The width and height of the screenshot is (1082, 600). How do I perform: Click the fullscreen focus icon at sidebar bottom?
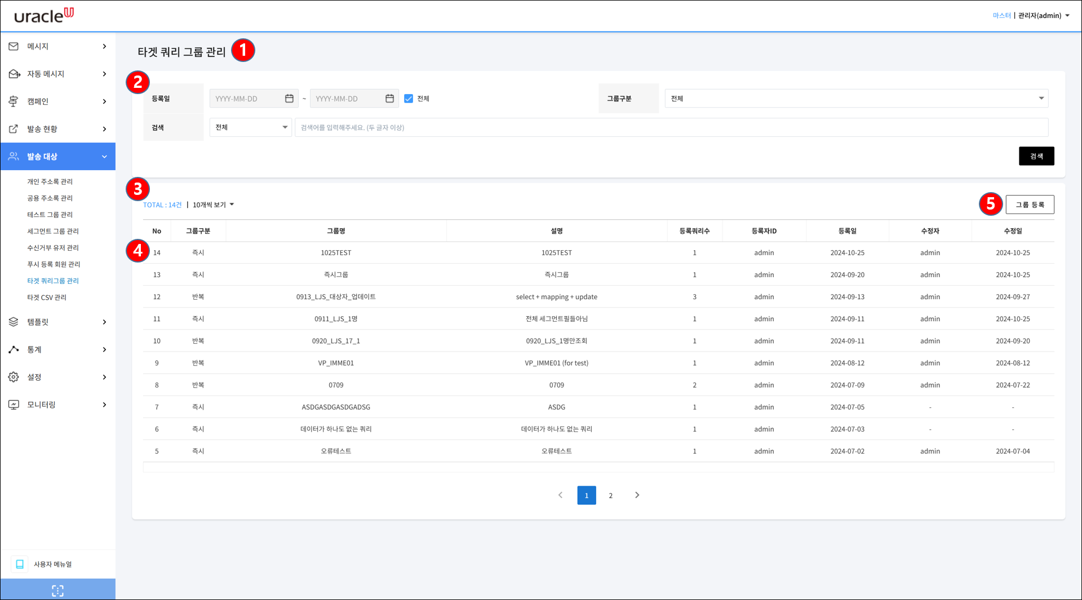(x=57, y=590)
